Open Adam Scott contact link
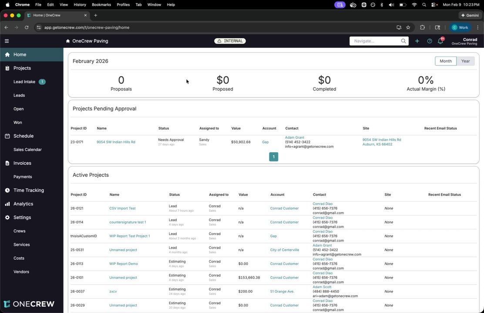The width and height of the screenshot is (484, 313). [322, 287]
